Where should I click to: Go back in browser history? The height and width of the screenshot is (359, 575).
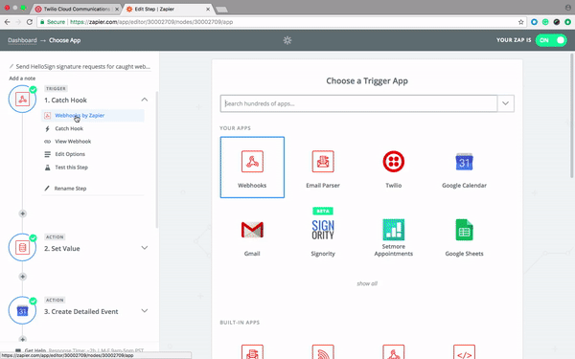click(x=7, y=22)
